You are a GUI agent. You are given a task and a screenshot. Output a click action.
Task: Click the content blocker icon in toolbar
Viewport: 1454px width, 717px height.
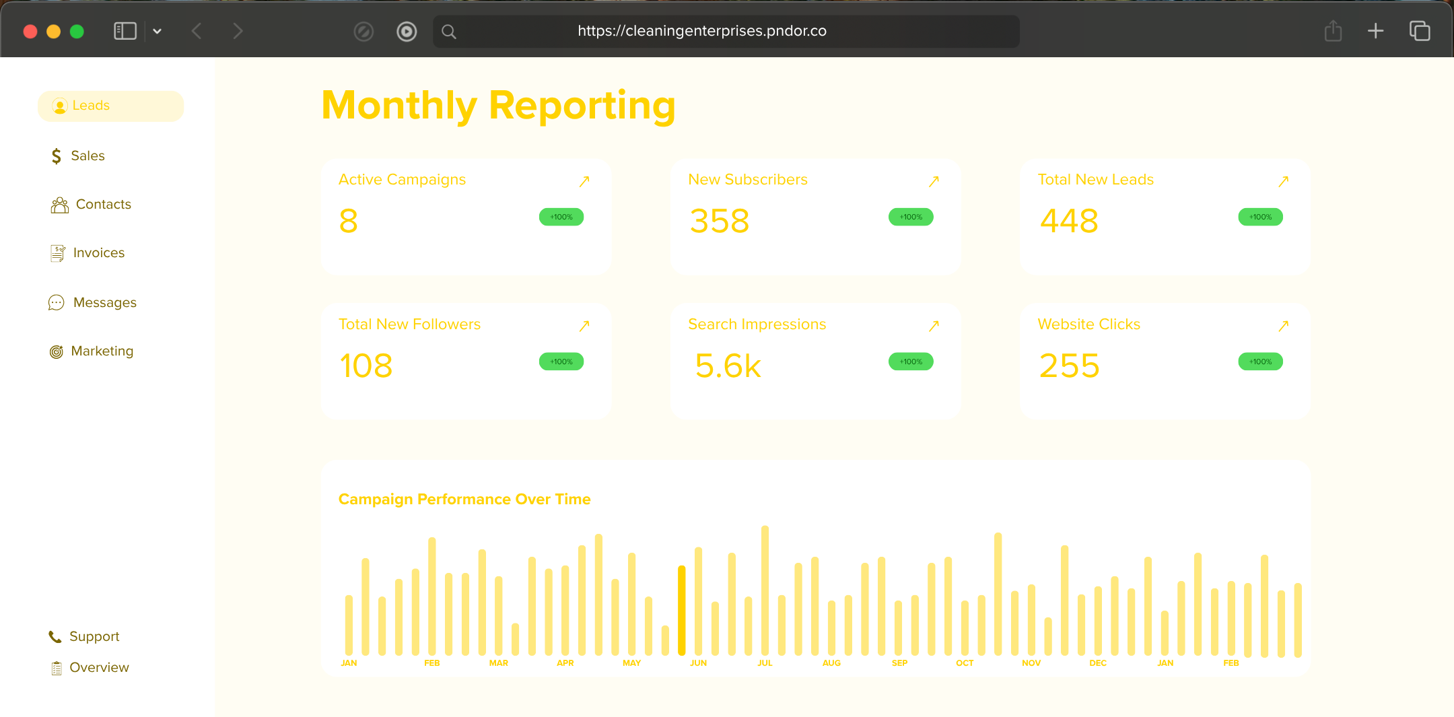[x=363, y=32]
